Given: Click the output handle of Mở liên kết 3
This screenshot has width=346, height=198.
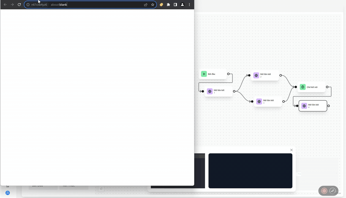Looking at the screenshot, I should (284, 101).
